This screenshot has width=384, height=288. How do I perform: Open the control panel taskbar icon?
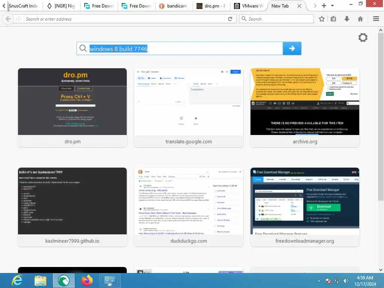(110, 280)
